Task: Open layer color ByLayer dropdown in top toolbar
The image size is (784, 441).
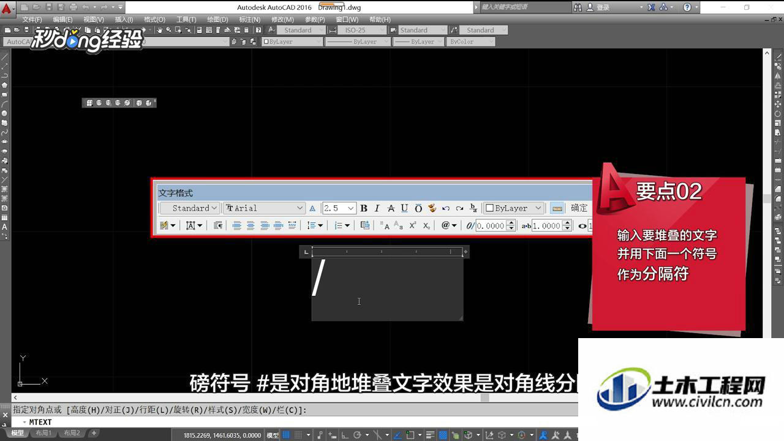Action: point(292,42)
